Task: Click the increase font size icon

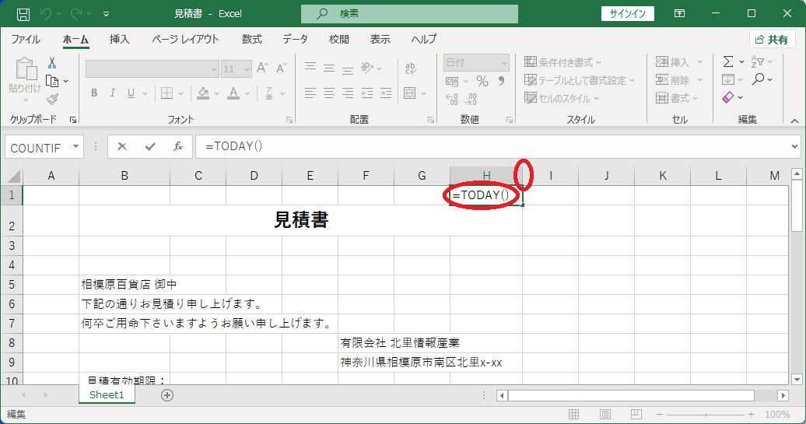Action: pyautogui.click(x=262, y=68)
